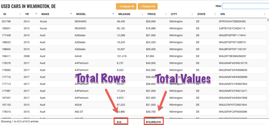Click the VIN column sort icon

[265, 14]
